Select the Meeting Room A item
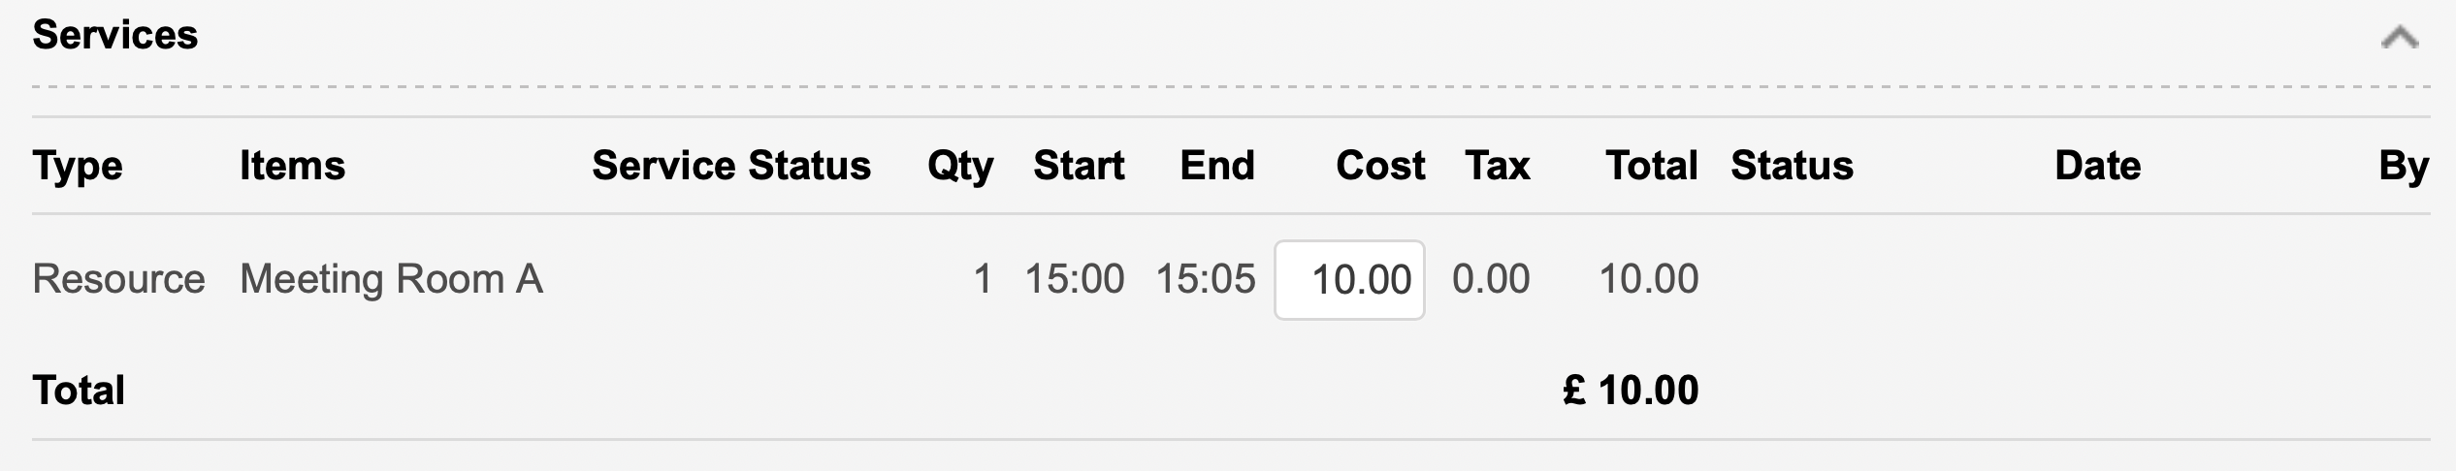This screenshot has height=471, width=2456. (x=391, y=280)
